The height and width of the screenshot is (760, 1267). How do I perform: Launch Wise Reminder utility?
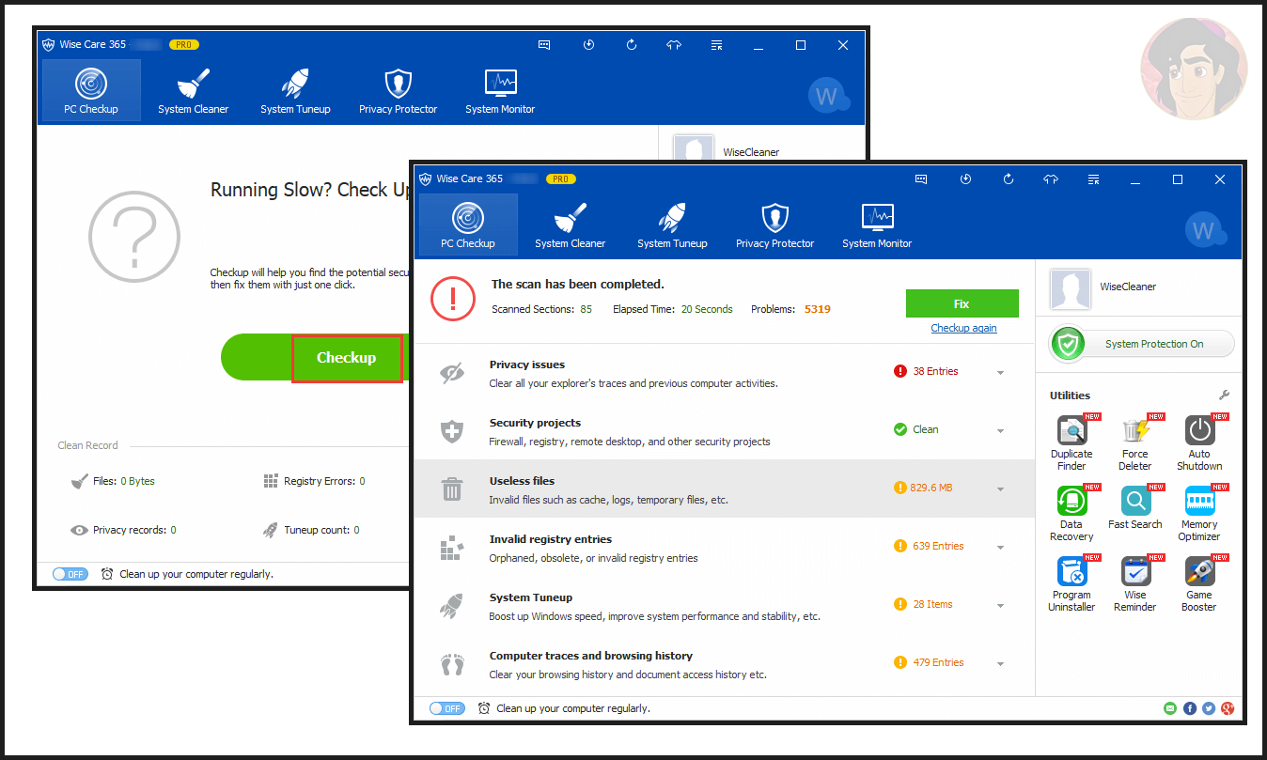(1135, 583)
